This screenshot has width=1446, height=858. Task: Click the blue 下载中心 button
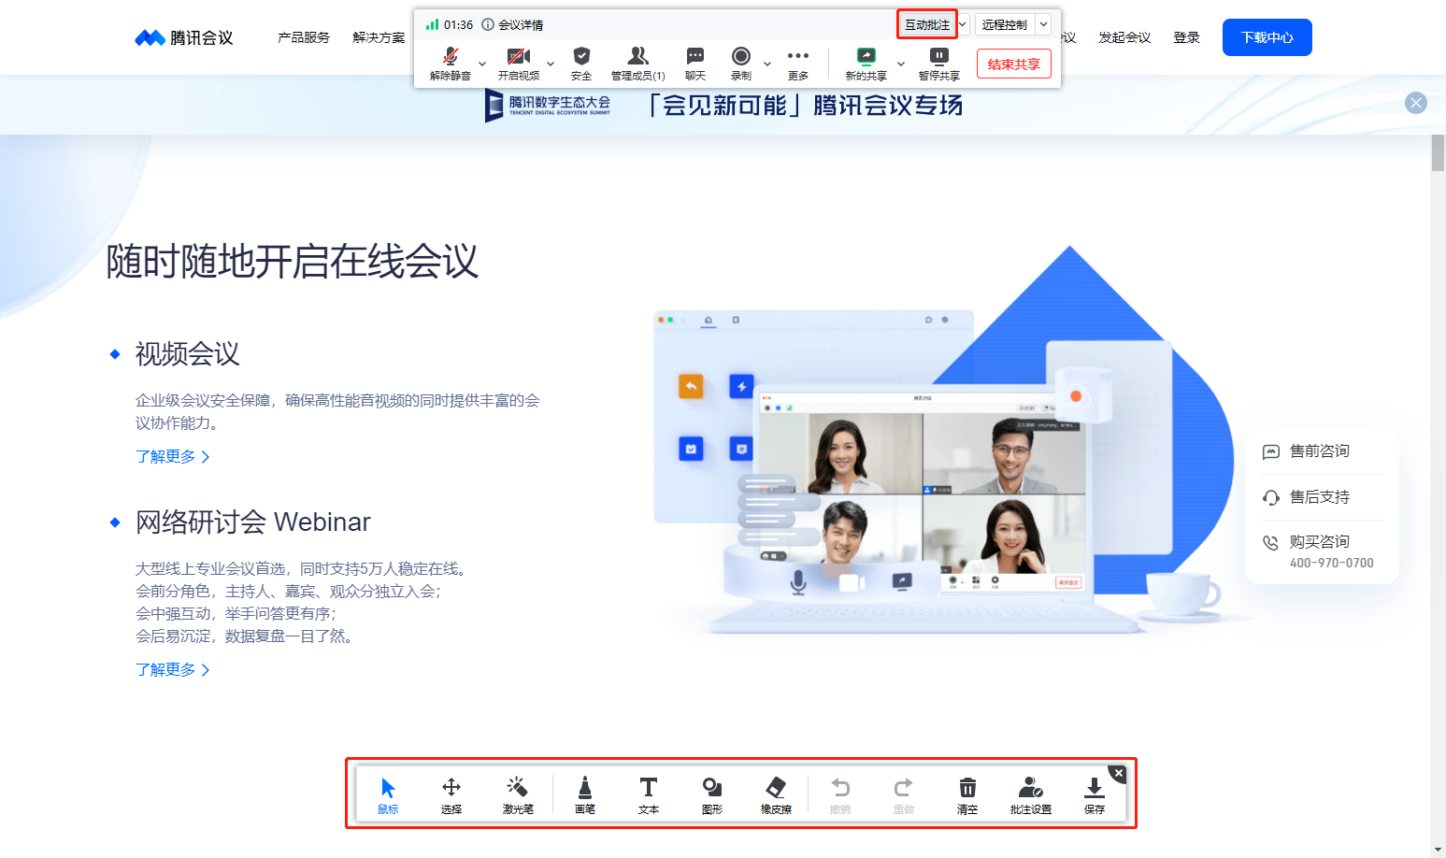pyautogui.click(x=1267, y=37)
